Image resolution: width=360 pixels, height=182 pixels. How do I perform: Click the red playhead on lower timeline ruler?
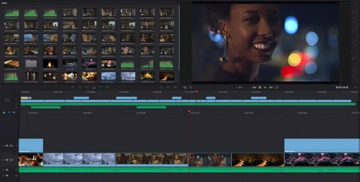tap(189, 111)
